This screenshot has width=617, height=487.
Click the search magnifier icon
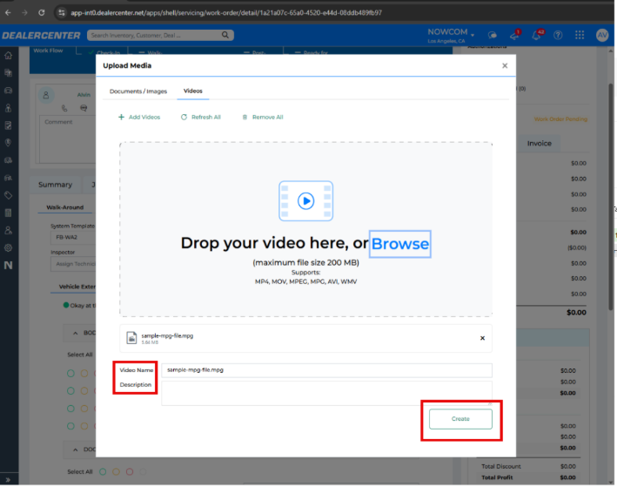[x=225, y=35]
